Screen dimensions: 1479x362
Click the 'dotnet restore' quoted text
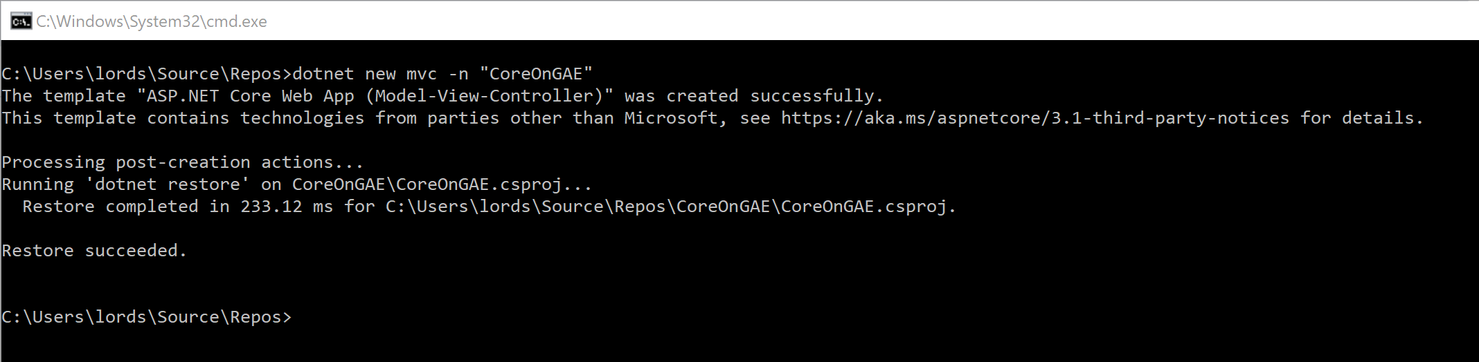point(167,184)
